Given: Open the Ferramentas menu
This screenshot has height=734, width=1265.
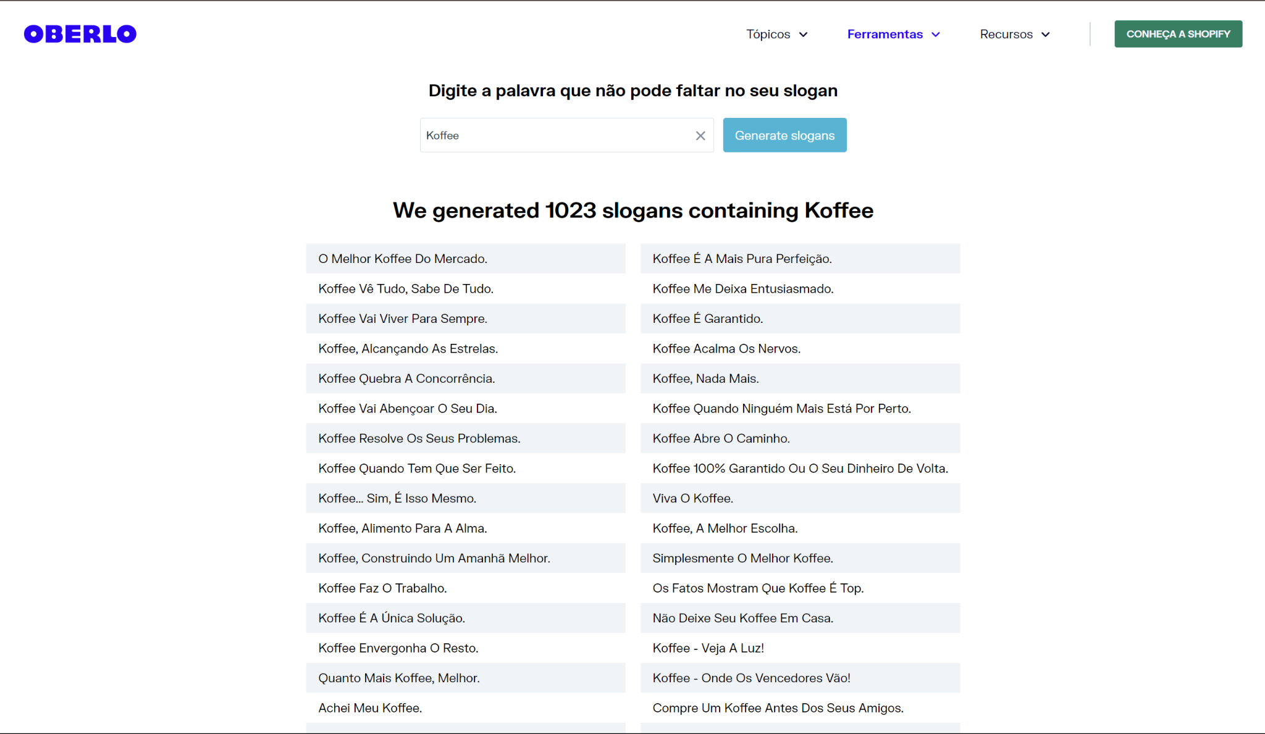Looking at the screenshot, I should [893, 34].
